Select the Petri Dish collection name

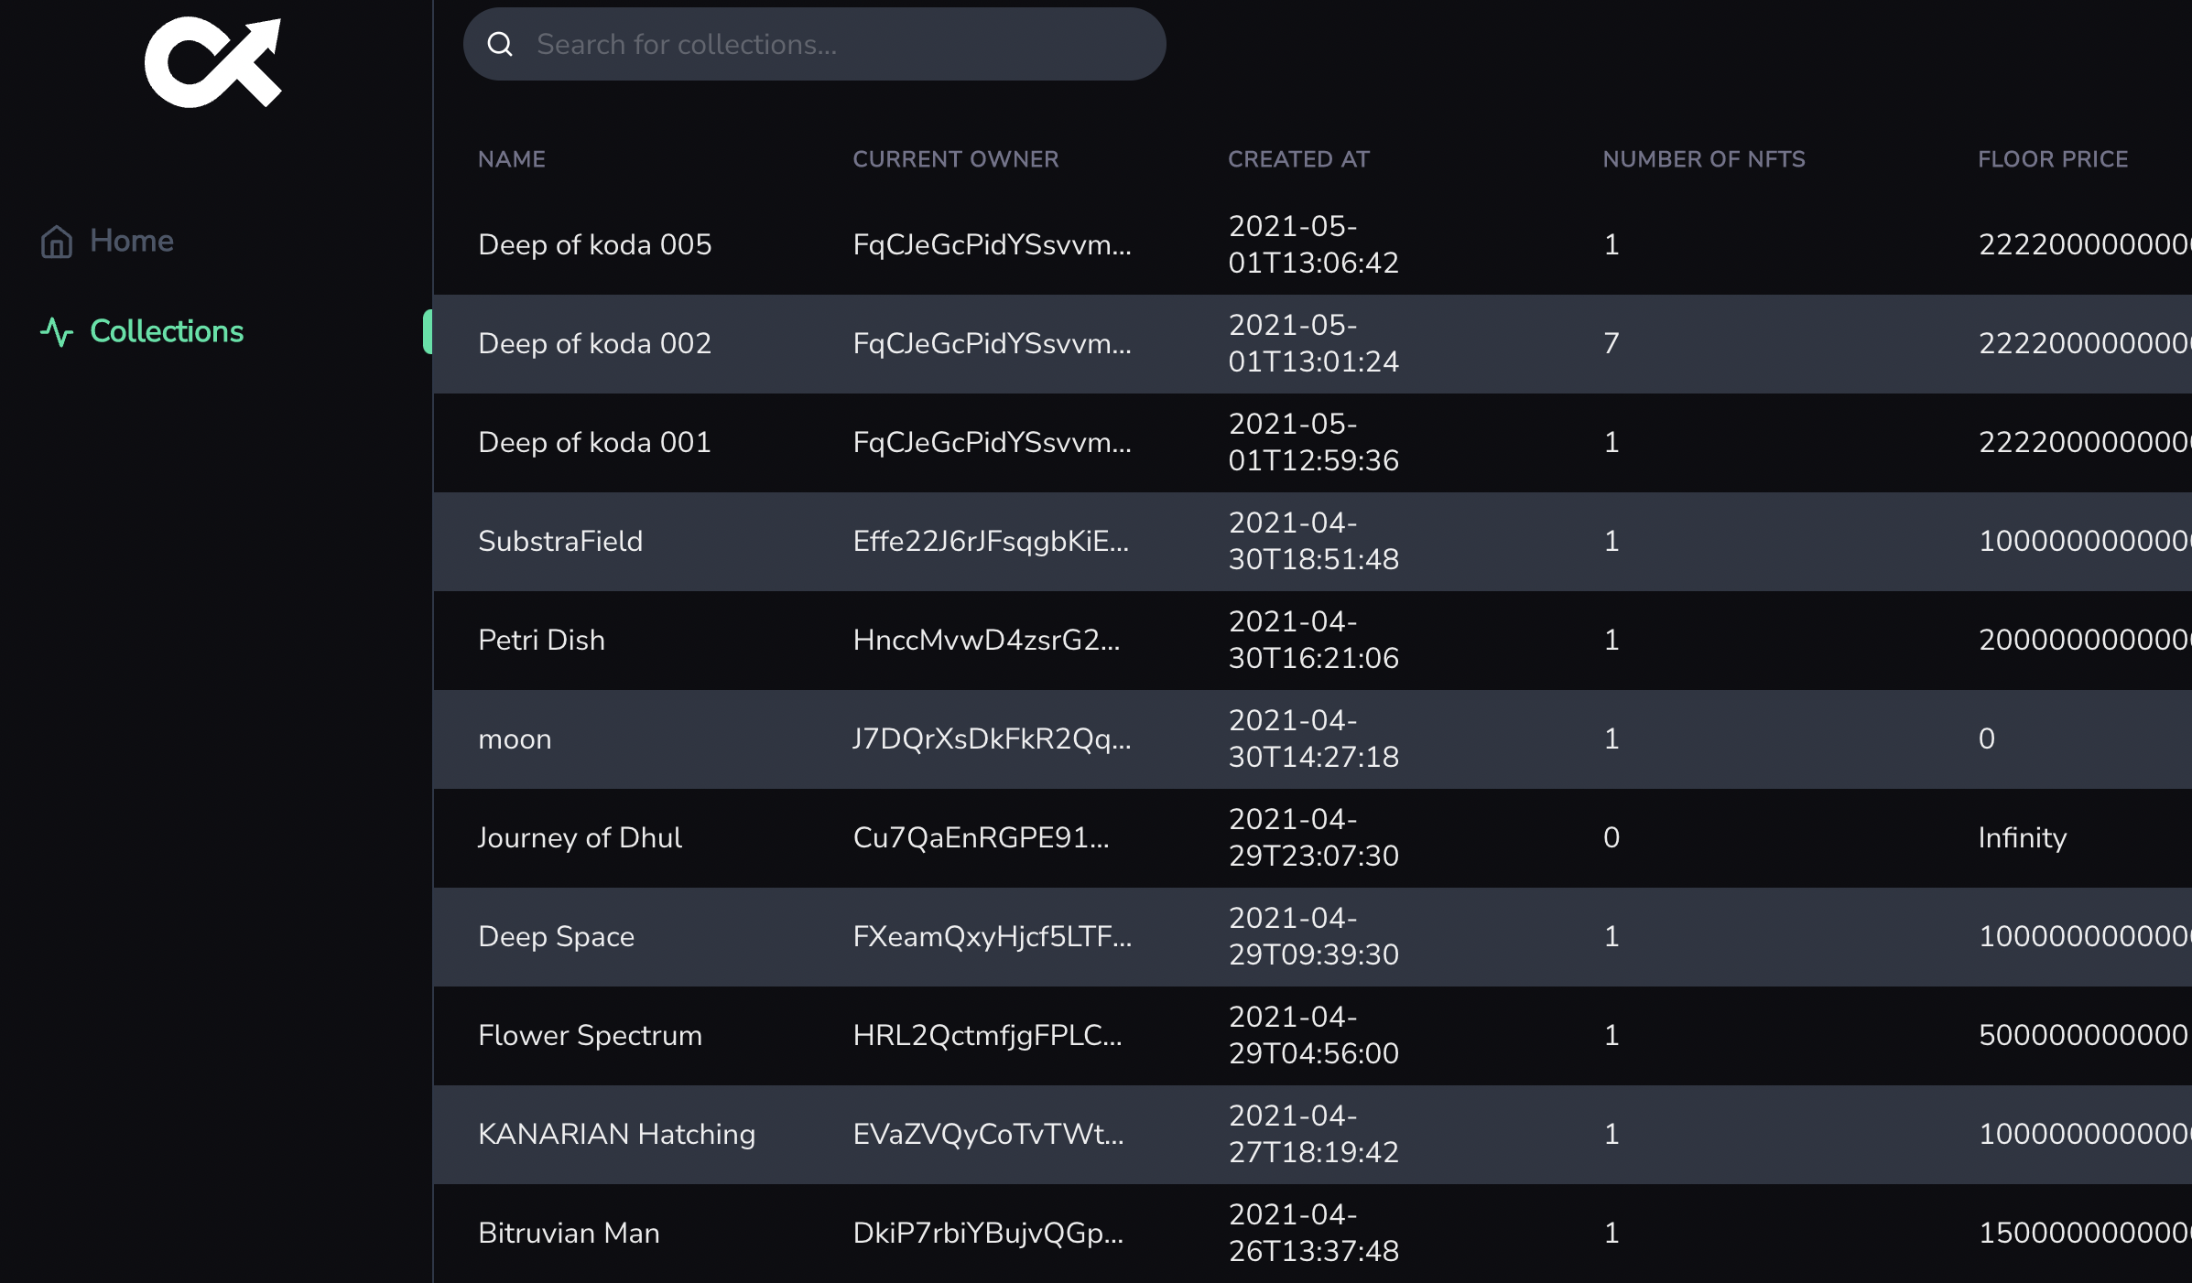coord(541,640)
